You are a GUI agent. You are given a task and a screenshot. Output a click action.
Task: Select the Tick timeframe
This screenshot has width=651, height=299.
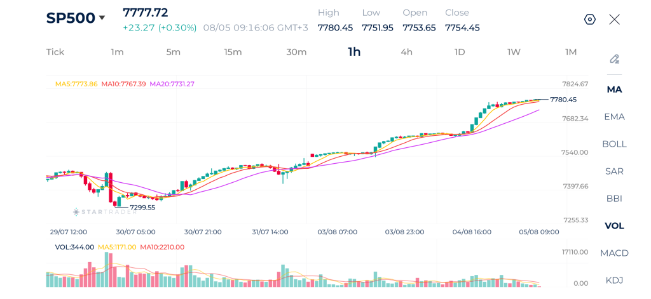coord(55,52)
